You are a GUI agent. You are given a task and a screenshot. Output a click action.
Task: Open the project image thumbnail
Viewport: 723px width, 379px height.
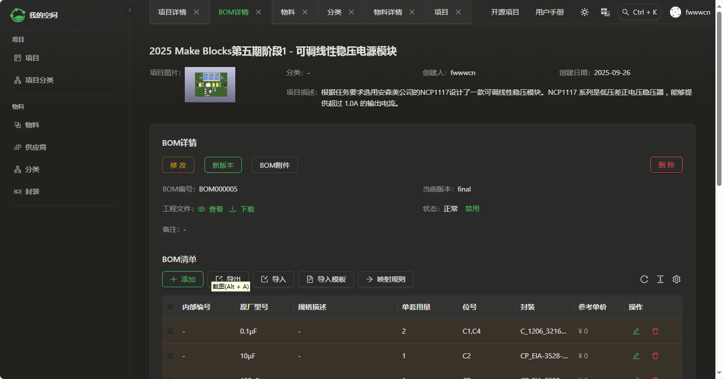point(210,85)
